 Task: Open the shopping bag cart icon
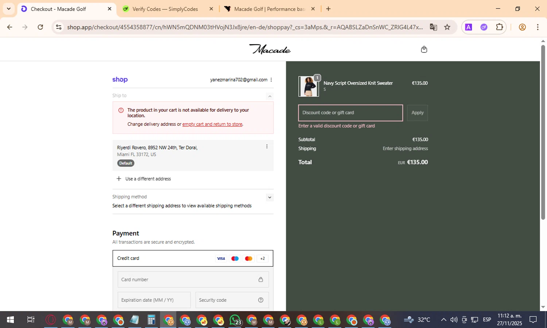point(424,49)
